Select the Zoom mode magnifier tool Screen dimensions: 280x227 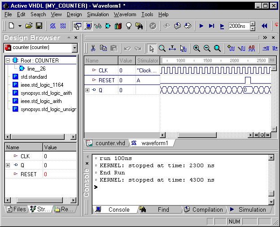[x=162, y=49]
